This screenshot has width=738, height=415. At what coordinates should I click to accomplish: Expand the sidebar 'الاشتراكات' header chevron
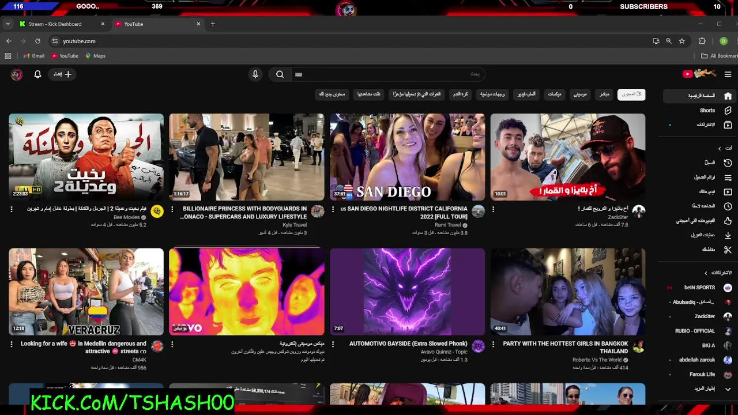click(x=706, y=273)
